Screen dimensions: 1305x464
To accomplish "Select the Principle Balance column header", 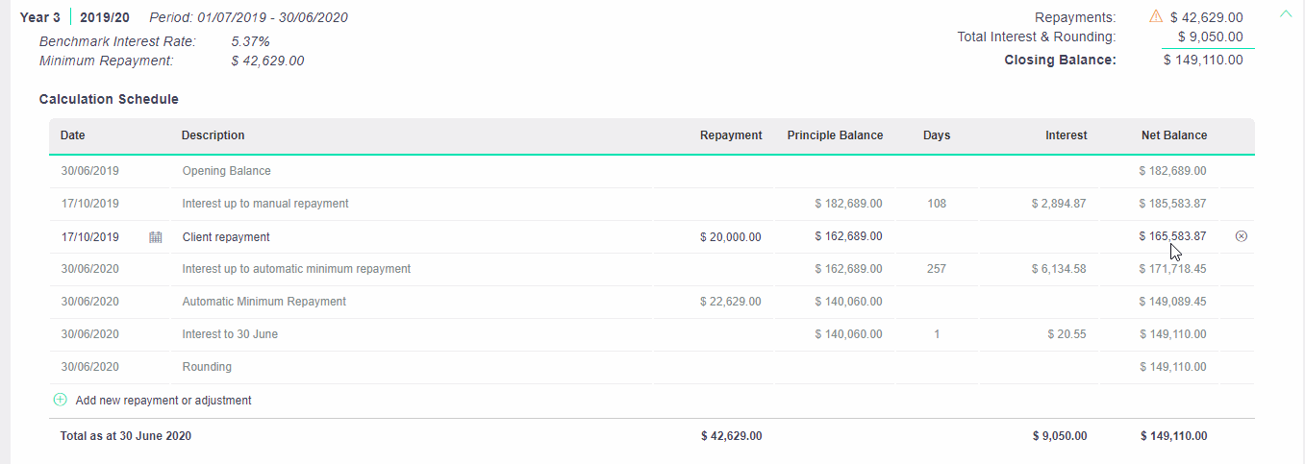I will tap(835, 135).
